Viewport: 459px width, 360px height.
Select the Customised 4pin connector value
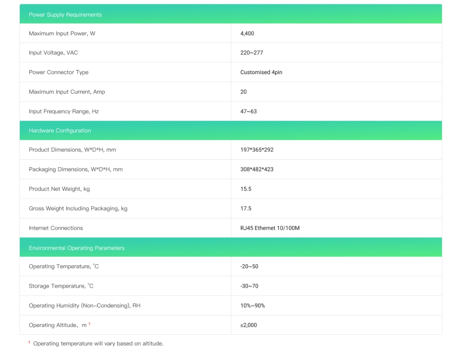261,72
